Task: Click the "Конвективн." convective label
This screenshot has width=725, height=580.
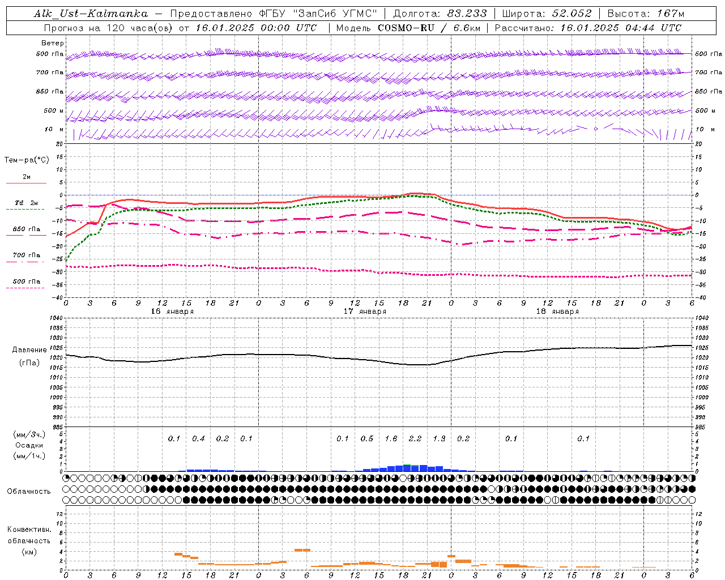Action: 29,530
